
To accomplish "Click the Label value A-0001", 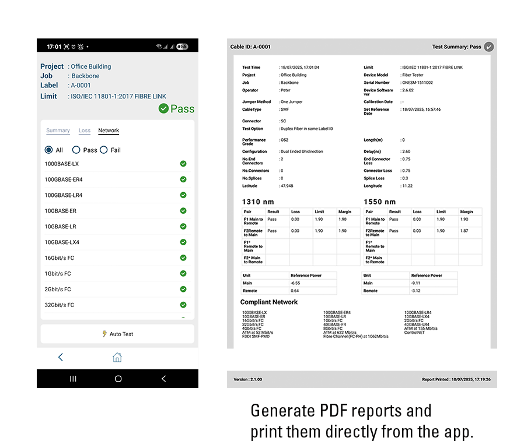I will point(81,86).
